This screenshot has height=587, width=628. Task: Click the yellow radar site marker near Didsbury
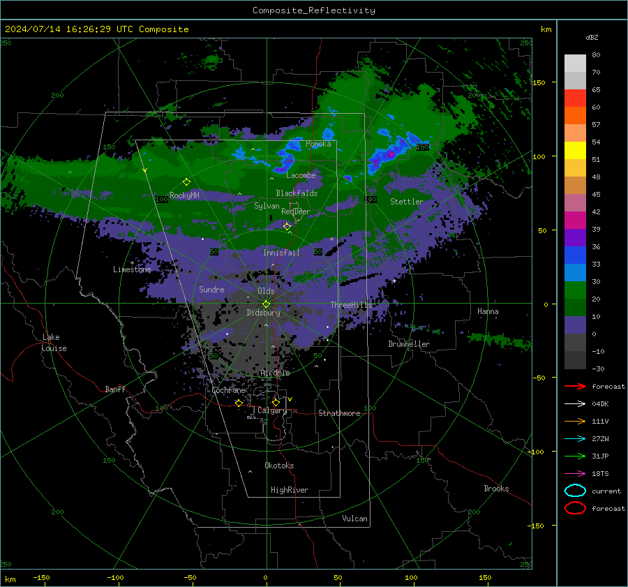[x=267, y=304]
